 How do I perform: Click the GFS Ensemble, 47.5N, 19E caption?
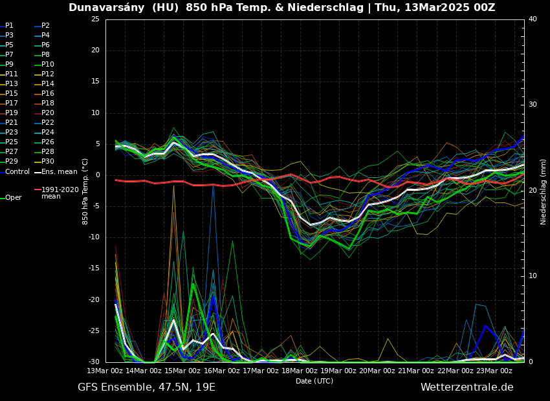click(146, 387)
